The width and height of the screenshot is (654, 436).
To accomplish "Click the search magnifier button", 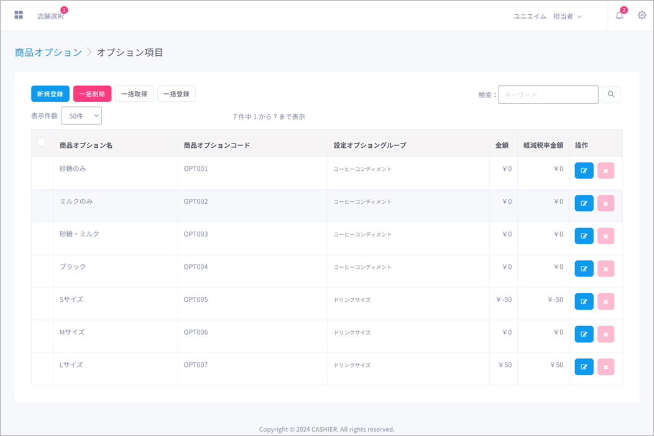I will [x=611, y=94].
